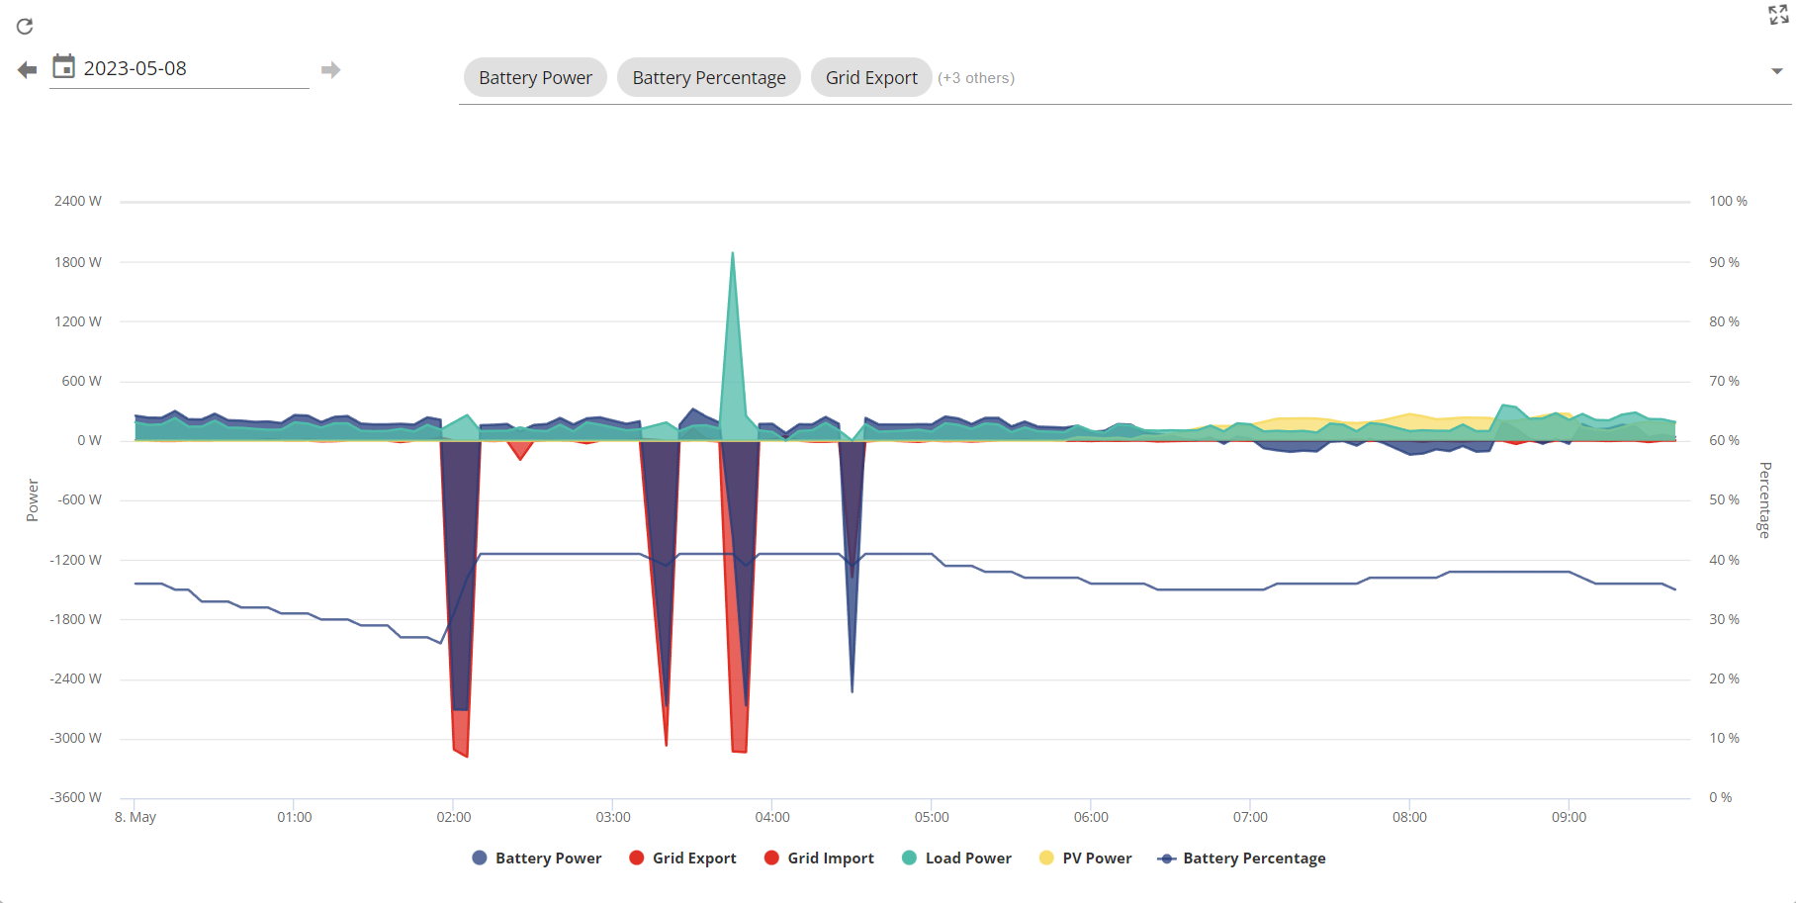Click the PV Power legend color dot

pos(1047,858)
